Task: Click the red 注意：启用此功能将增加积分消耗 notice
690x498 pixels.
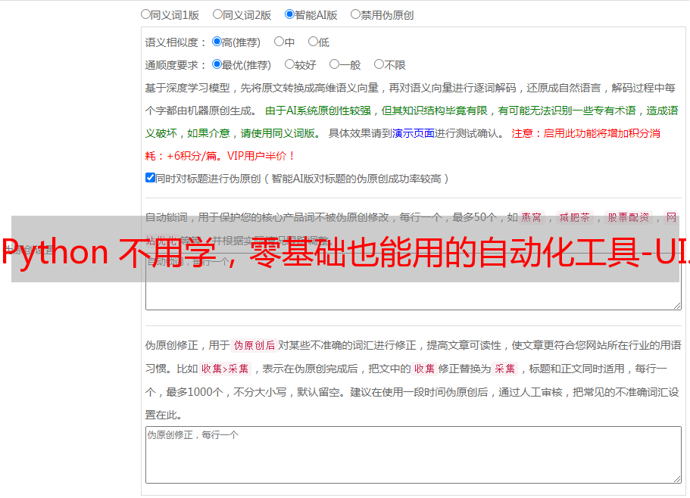Action: [x=585, y=133]
